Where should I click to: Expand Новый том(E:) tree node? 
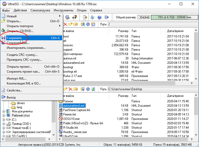4,128
